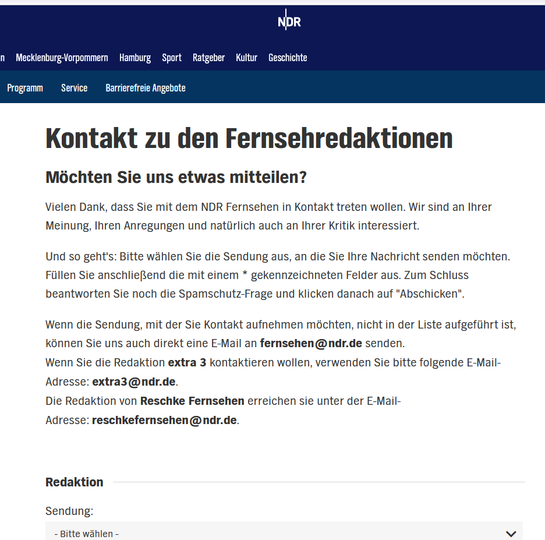Go to the Hamburg section
The width and height of the screenshot is (545, 540).
pyautogui.click(x=135, y=58)
